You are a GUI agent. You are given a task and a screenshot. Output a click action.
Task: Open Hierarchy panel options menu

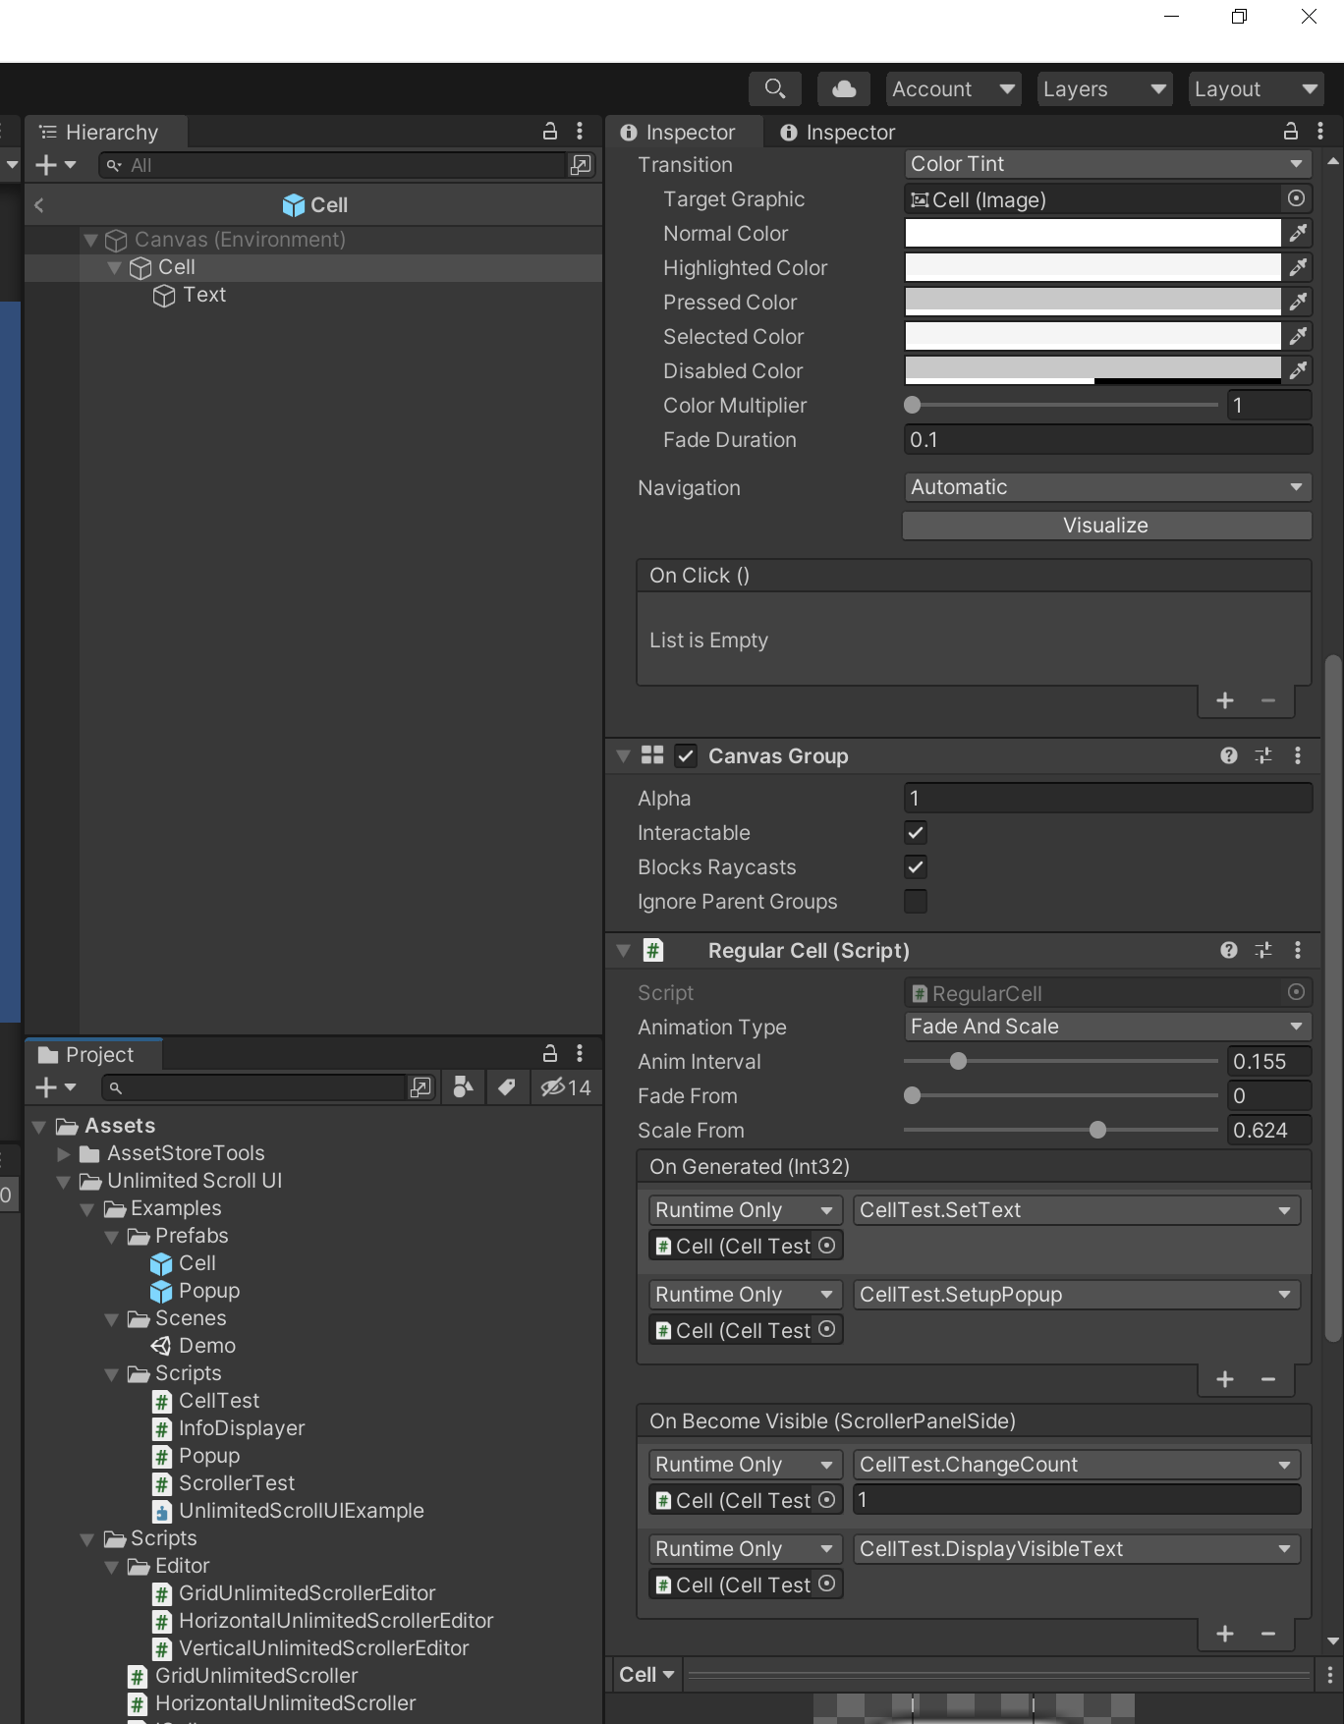point(580,132)
